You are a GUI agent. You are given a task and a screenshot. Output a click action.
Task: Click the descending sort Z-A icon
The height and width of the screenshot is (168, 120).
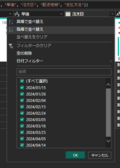[x=11, y=29]
